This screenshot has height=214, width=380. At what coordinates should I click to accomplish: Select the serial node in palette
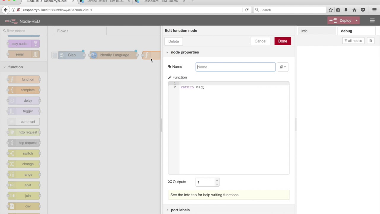click(24, 54)
